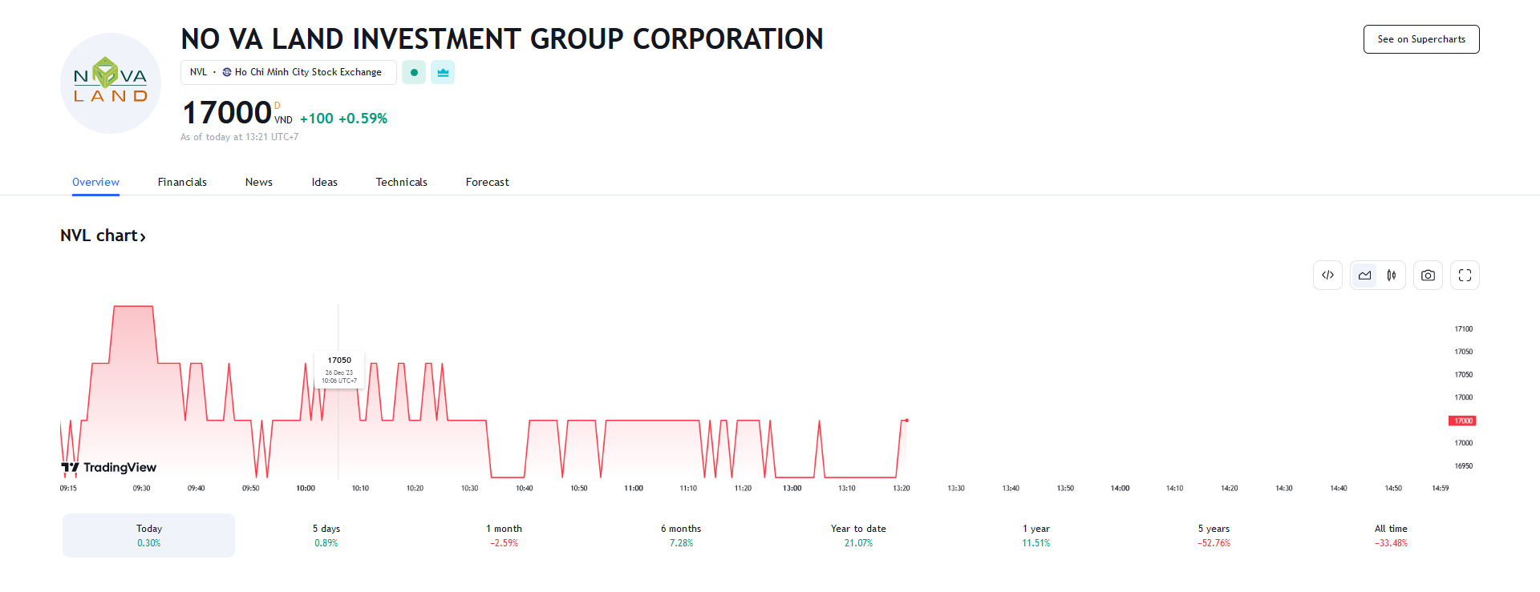Screen dimensions: 1540x592
Task: Switch to the Forecast tab
Action: click(487, 182)
